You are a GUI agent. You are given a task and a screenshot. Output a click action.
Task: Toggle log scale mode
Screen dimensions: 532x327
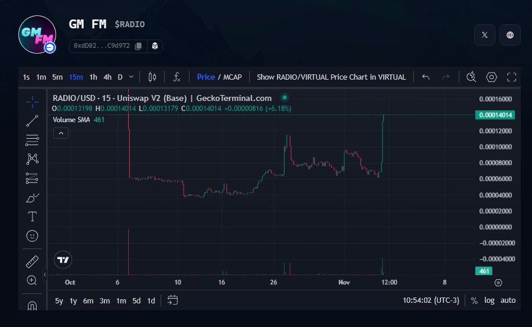tap(489, 300)
